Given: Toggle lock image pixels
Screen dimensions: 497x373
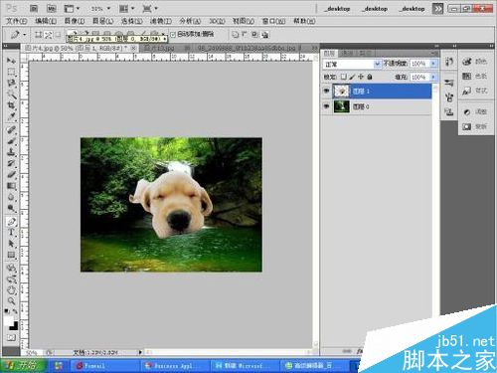Looking at the screenshot, I should [x=352, y=77].
